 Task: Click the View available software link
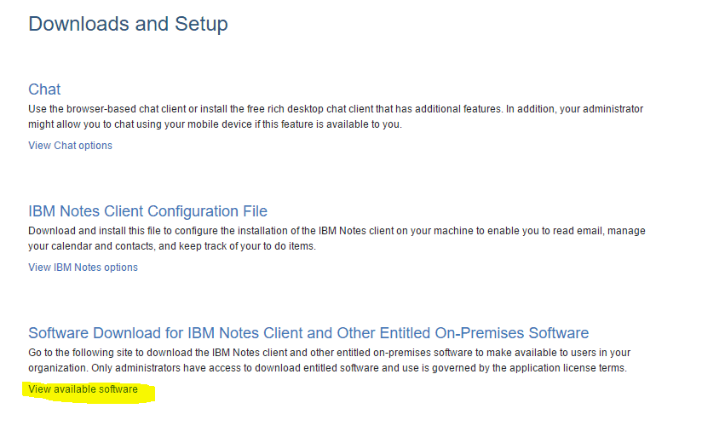(x=83, y=389)
